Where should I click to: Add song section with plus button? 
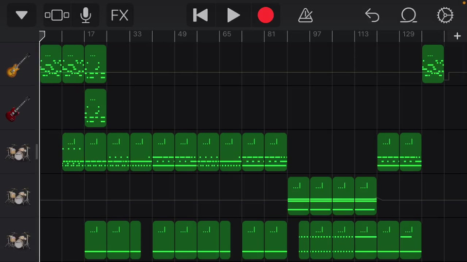pyautogui.click(x=457, y=36)
